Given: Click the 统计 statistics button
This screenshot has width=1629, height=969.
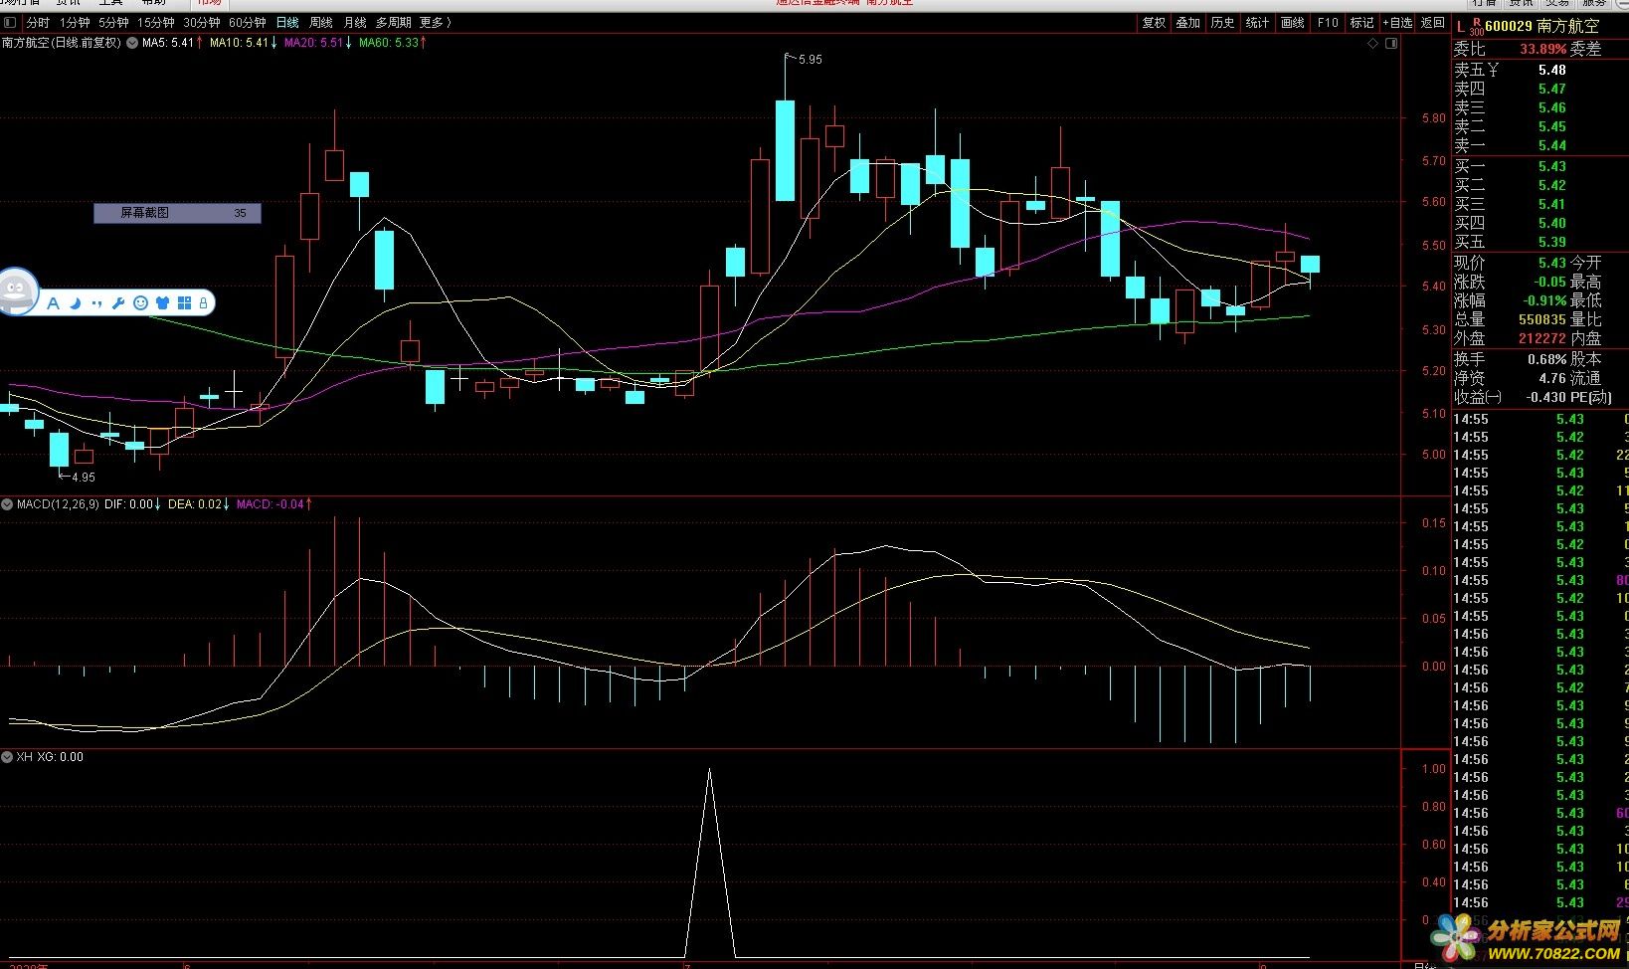Looking at the screenshot, I should 1258,22.
